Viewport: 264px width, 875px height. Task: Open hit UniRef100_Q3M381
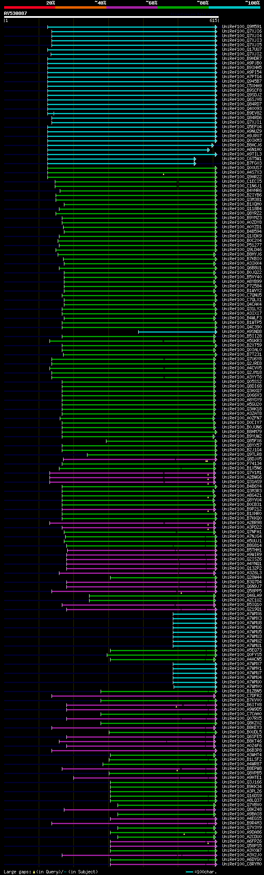pyautogui.click(x=242, y=199)
